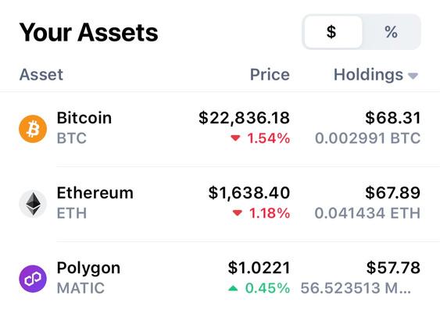
Task: Open the Ethereum asset name
Action: [95, 193]
